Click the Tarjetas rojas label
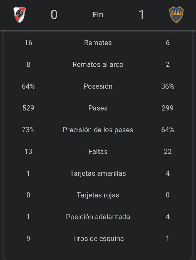Image resolution: width=196 pixels, height=260 pixels. pos(98,195)
